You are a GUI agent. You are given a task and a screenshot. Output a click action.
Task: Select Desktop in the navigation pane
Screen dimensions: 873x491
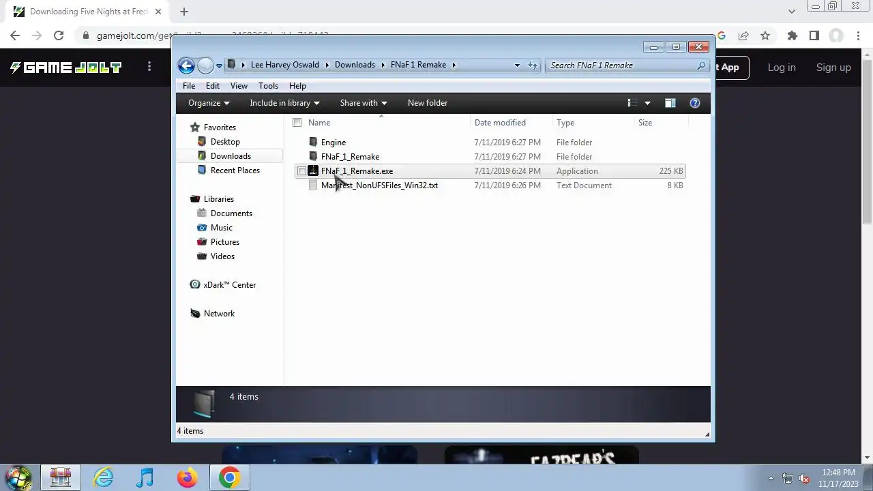pyautogui.click(x=225, y=142)
